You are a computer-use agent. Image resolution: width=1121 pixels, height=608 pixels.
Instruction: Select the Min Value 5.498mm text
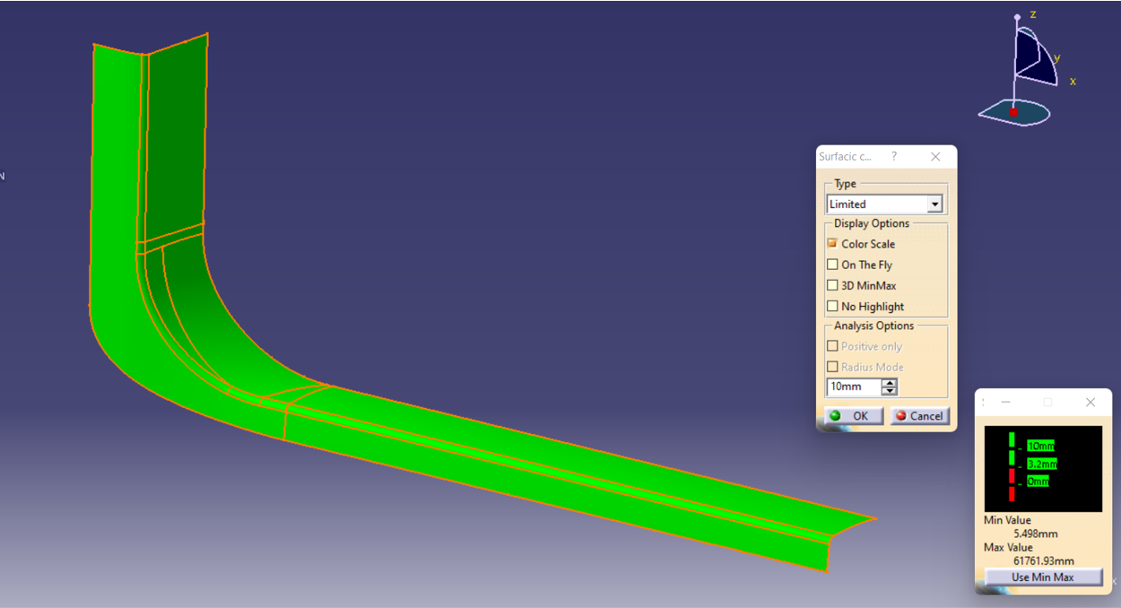[1035, 534]
